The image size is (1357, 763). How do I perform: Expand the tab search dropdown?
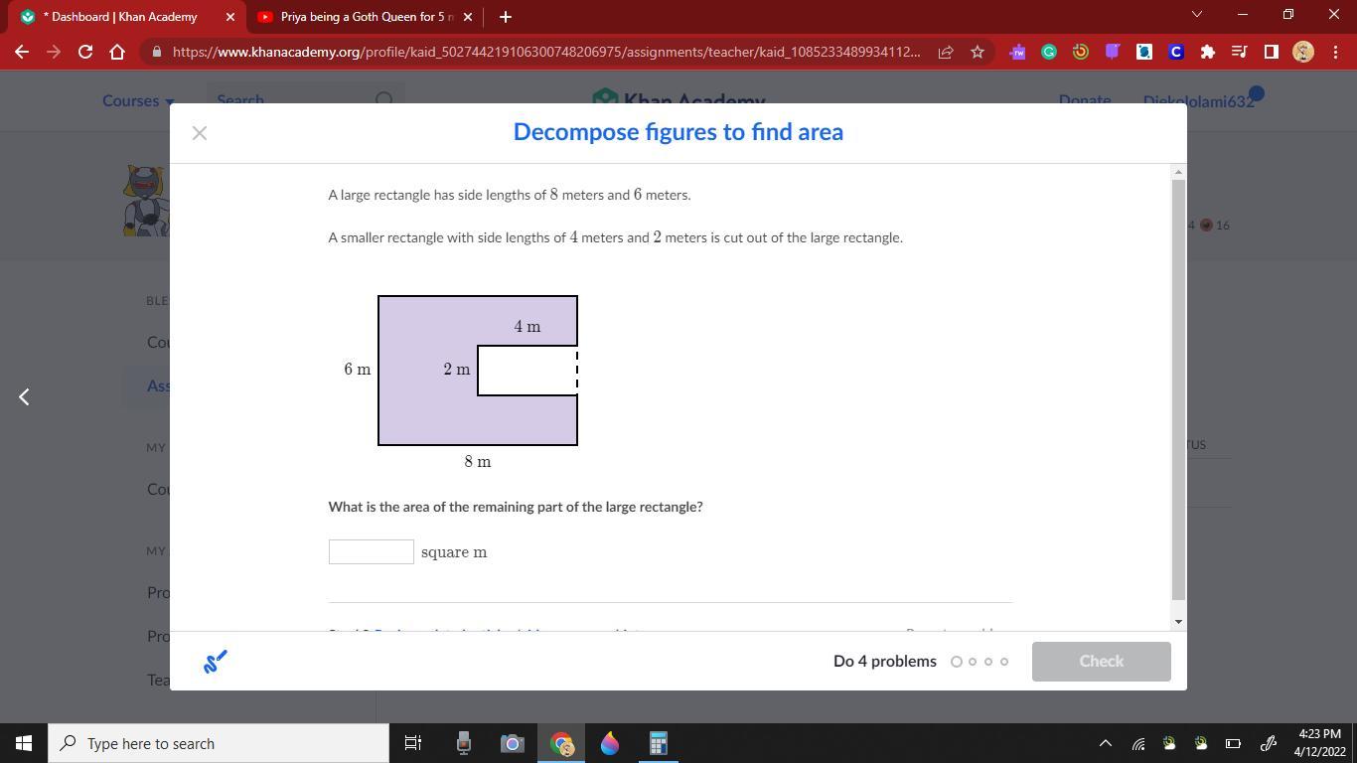pos(1196,16)
